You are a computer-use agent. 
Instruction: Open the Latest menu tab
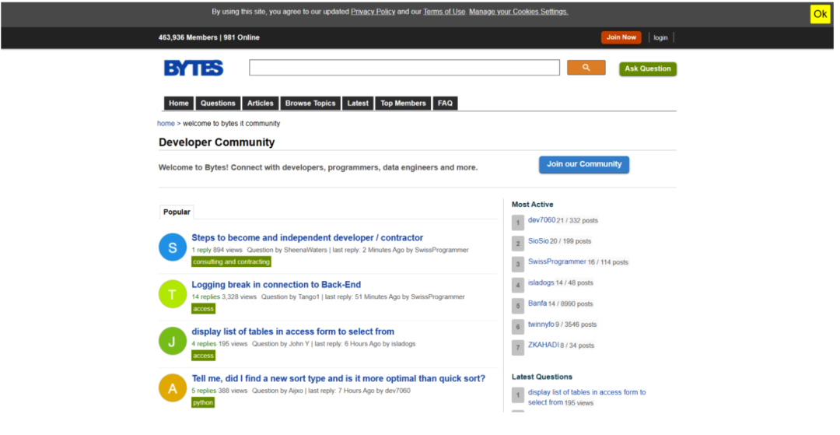click(358, 103)
